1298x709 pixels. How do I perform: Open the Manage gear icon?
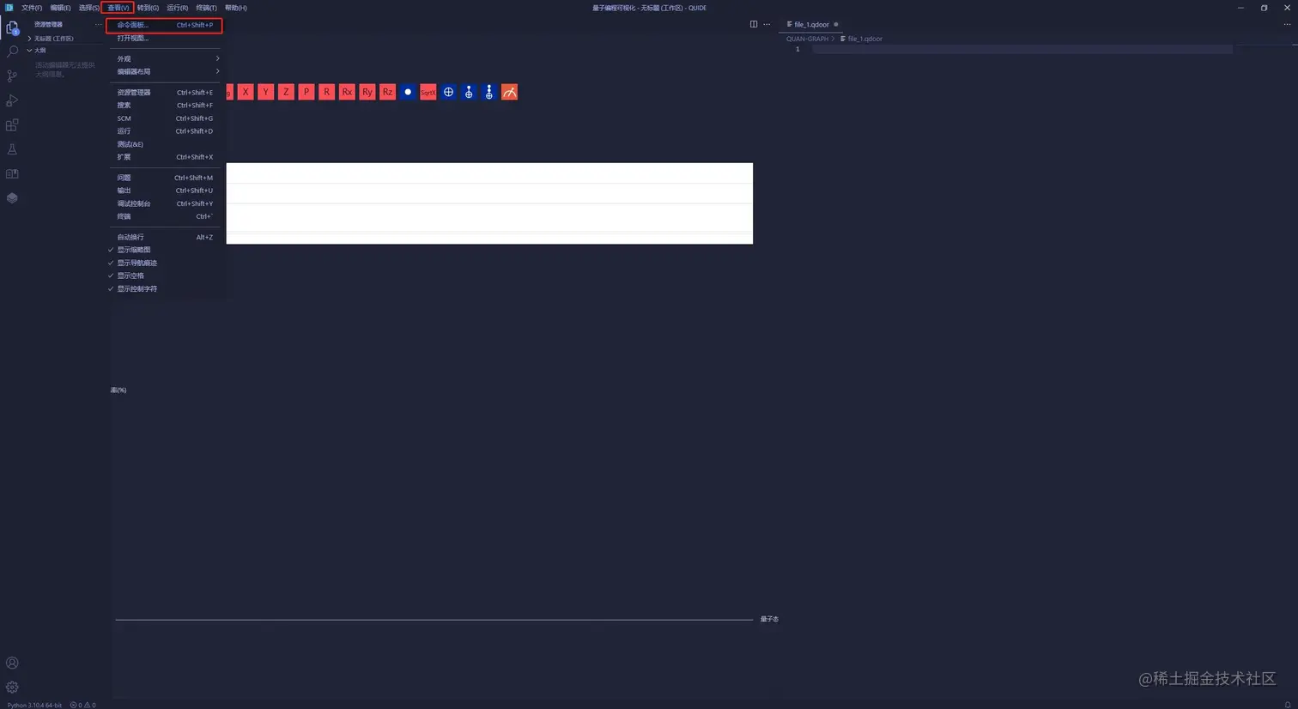click(12, 687)
